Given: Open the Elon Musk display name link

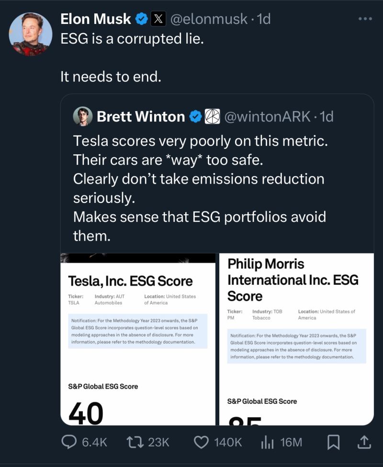Looking at the screenshot, I should click(96, 19).
